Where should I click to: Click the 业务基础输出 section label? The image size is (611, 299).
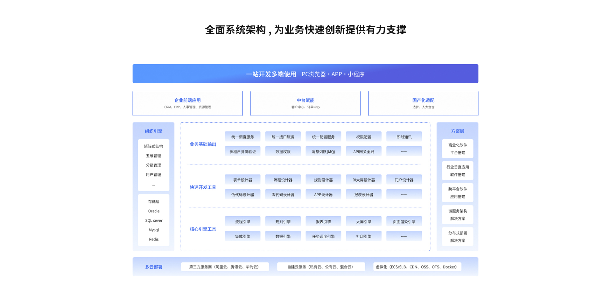[x=203, y=144]
